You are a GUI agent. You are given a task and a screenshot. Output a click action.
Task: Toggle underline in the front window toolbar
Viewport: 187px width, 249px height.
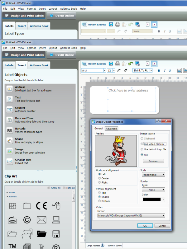(x=170, y=71)
